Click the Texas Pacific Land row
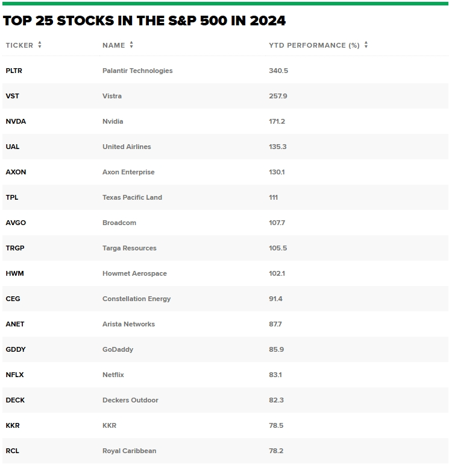 225,197
